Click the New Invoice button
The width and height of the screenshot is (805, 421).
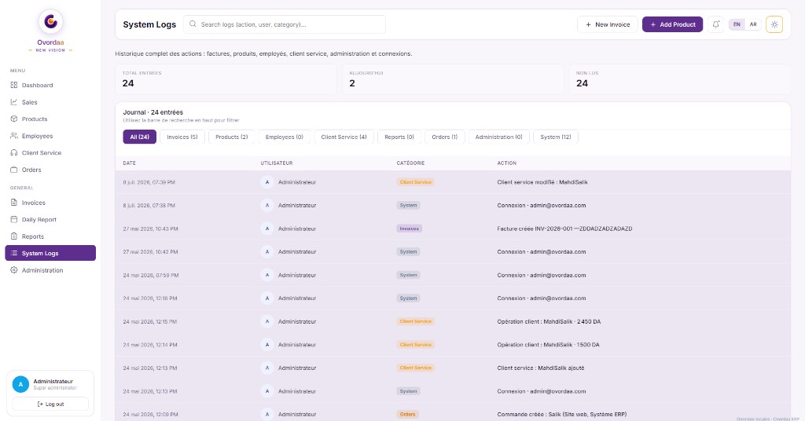608,24
